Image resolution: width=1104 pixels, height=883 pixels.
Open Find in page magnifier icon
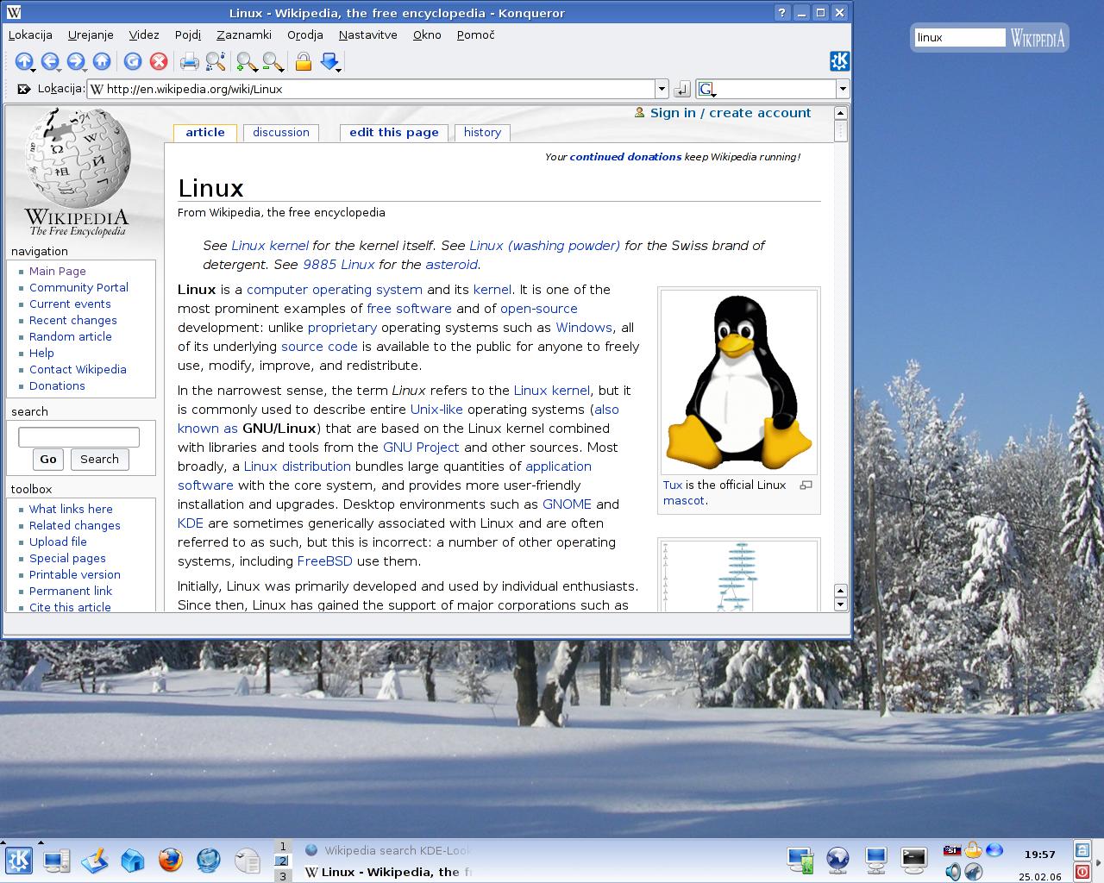click(x=216, y=61)
